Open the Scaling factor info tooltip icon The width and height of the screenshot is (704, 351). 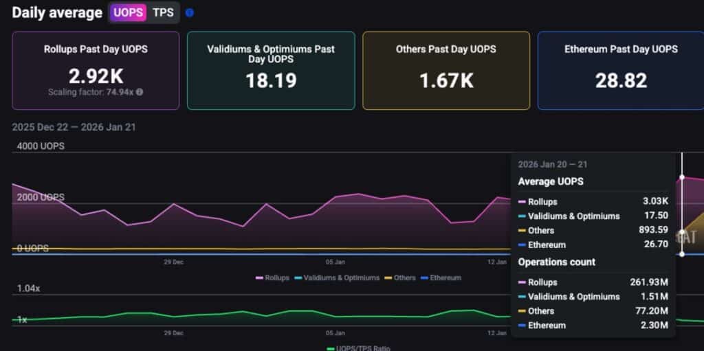point(140,92)
